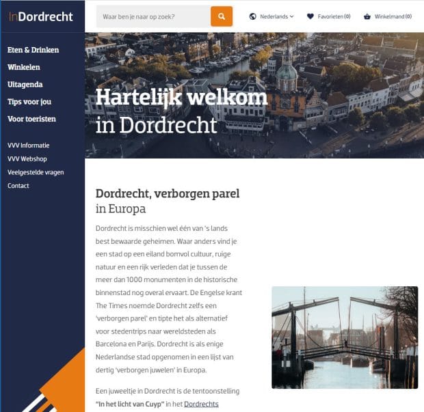Click the drawbridge harbor photo
The image size is (424, 412).
click(345, 338)
